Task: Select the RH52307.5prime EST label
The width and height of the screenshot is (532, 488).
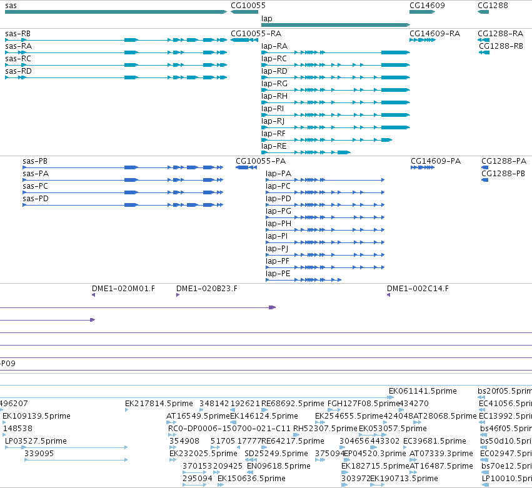Action: click(x=325, y=429)
